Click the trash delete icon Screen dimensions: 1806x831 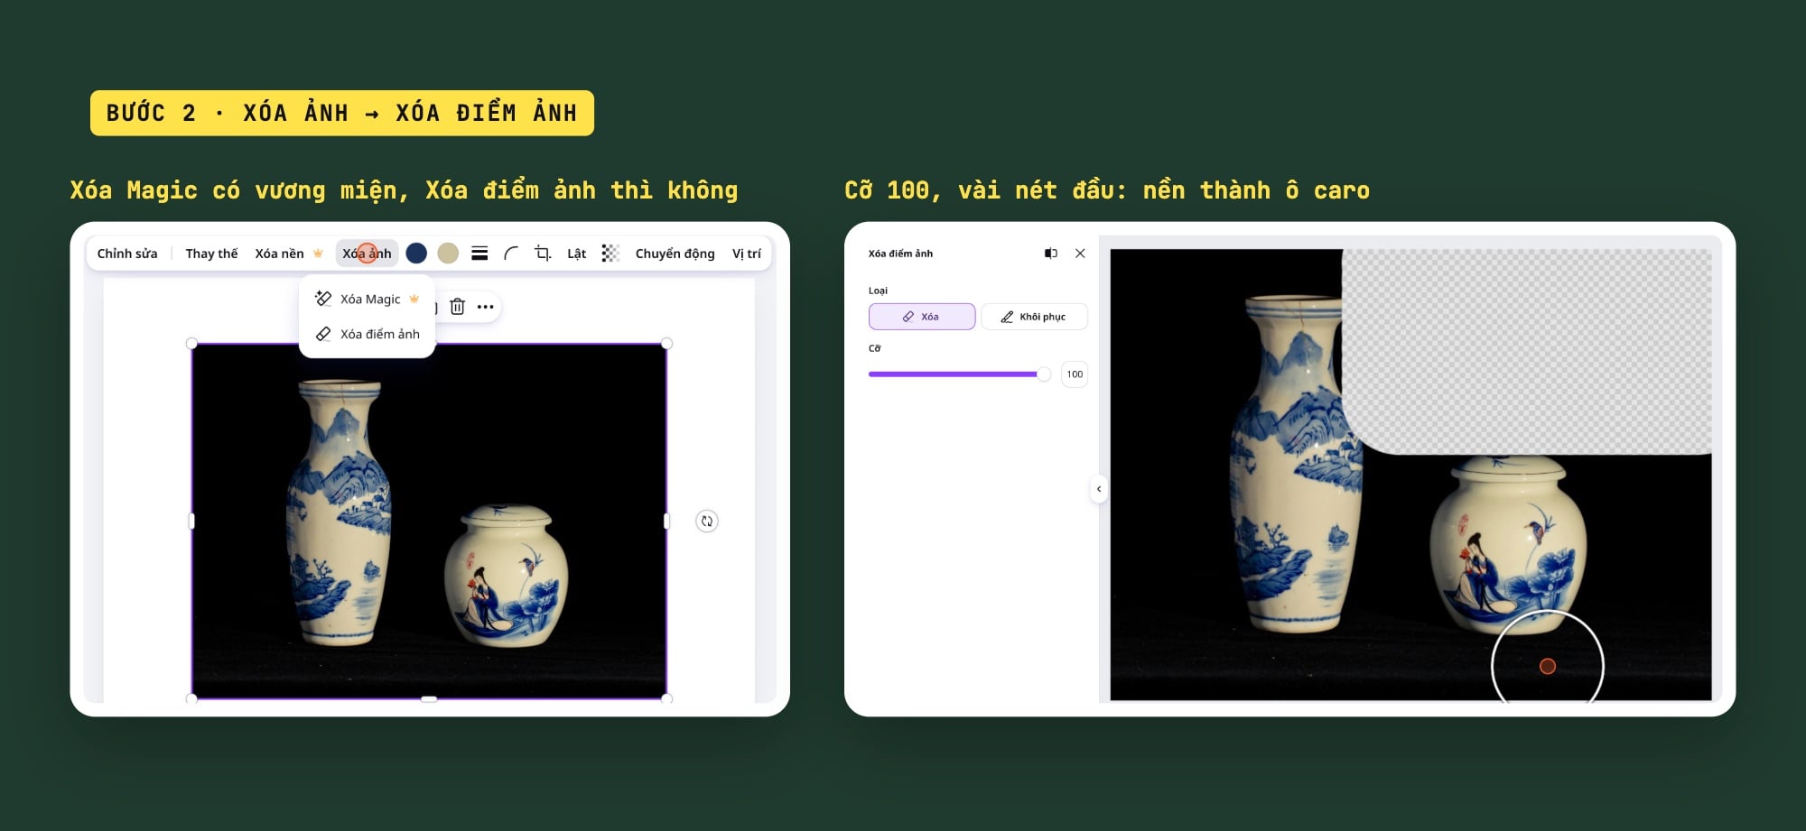[x=458, y=307]
